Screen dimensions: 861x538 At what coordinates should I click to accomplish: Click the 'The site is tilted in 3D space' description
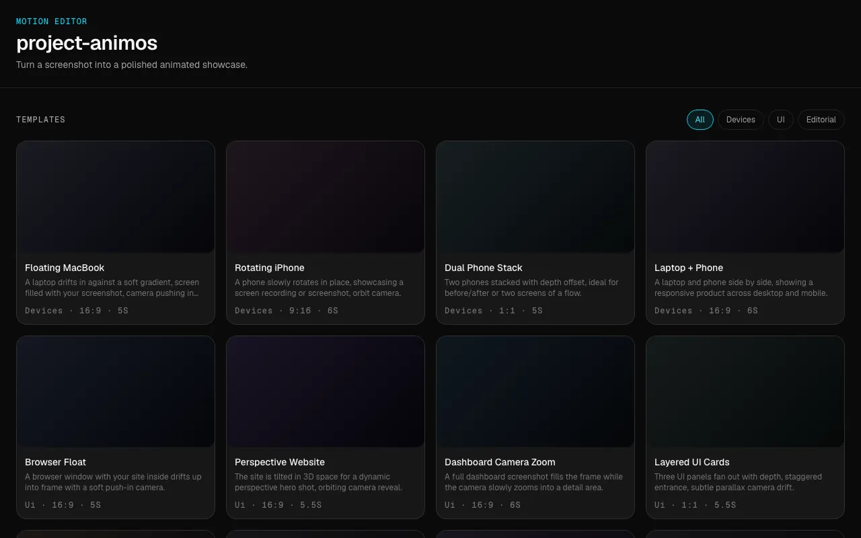click(x=319, y=482)
